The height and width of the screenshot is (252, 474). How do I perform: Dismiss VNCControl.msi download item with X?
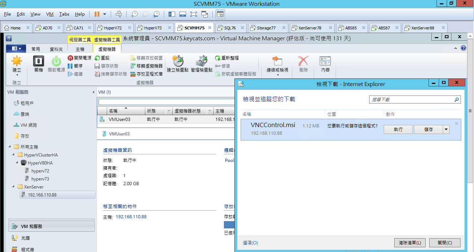coord(456,123)
